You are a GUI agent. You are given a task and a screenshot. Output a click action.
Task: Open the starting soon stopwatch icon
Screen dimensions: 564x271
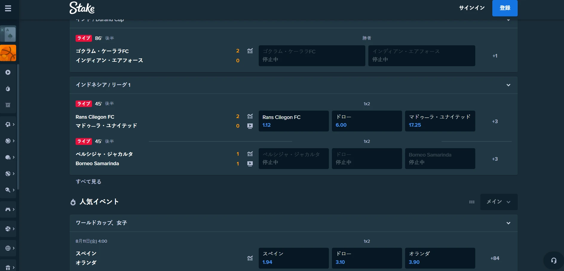8,89
